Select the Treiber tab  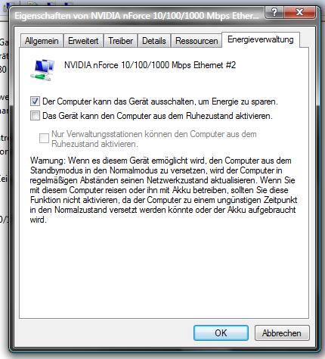[120, 41]
